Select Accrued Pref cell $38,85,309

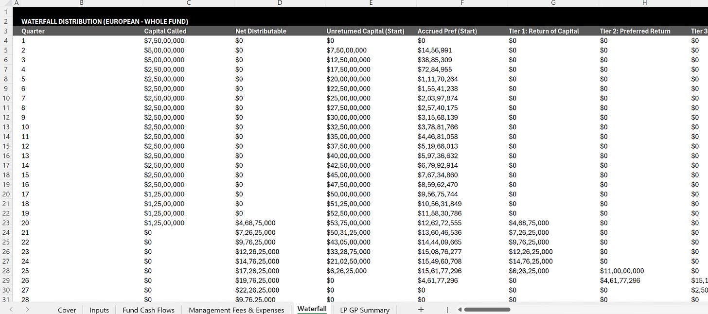pyautogui.click(x=435, y=60)
